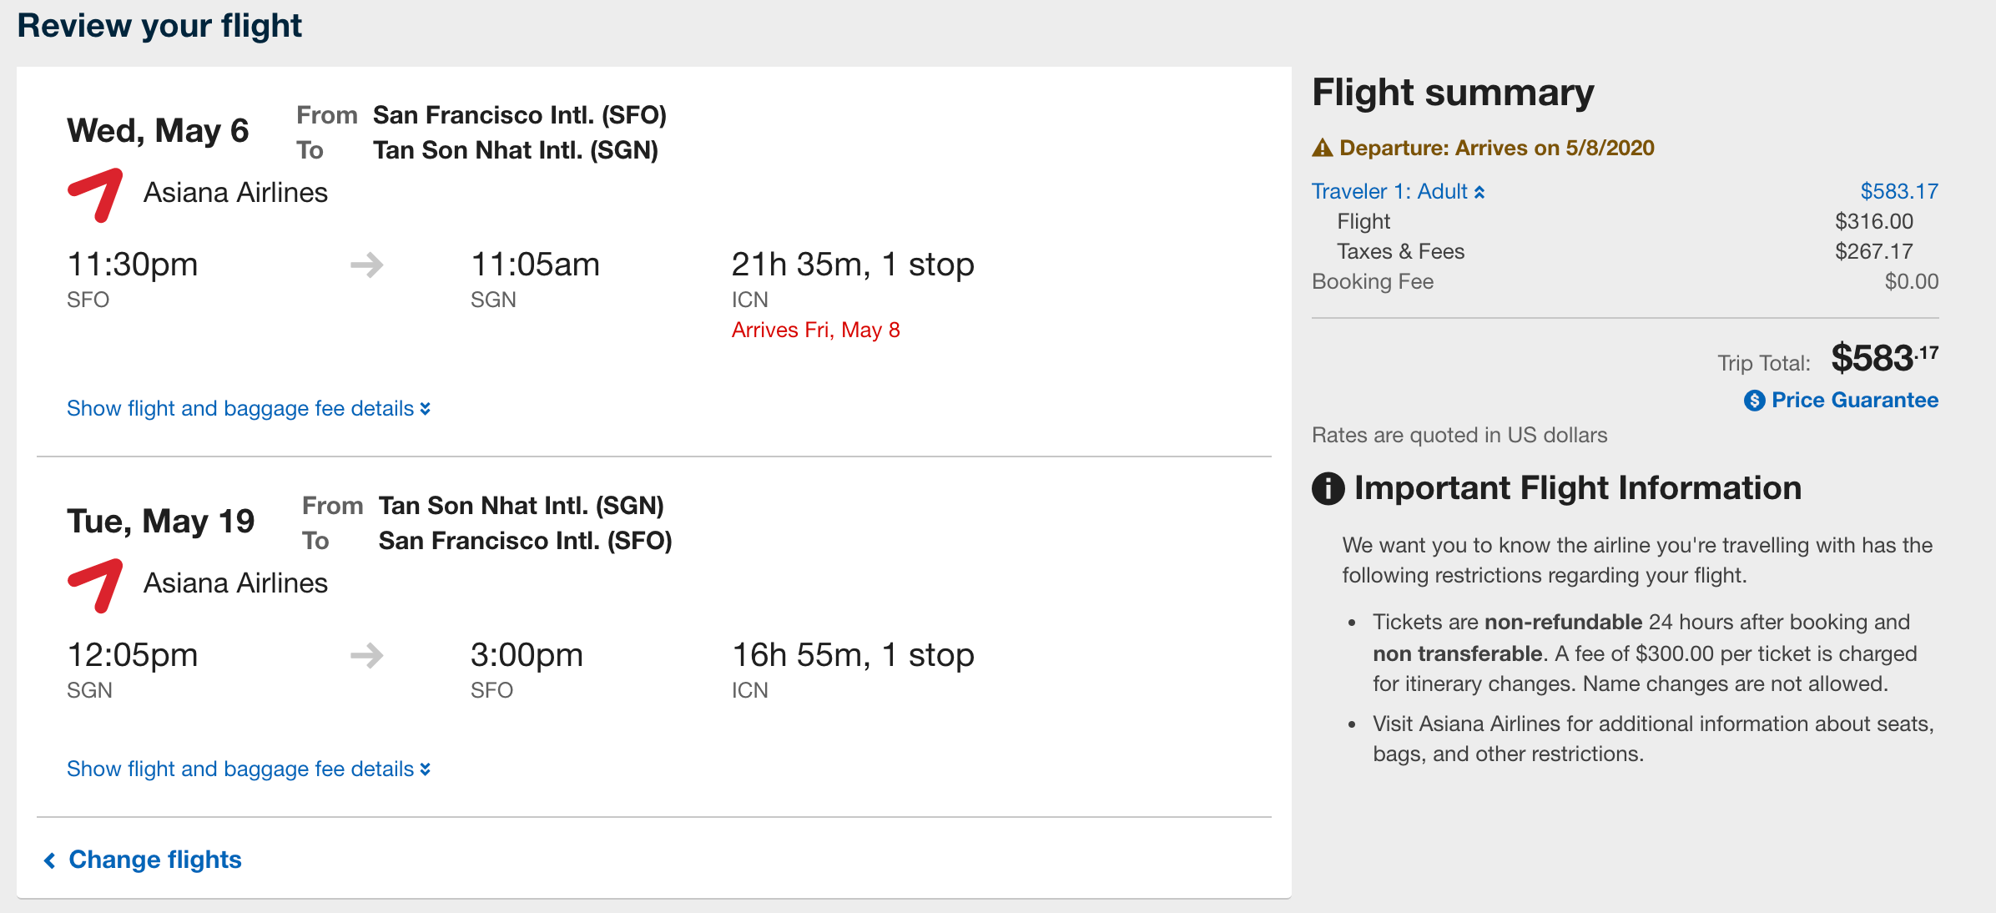Image resolution: width=1996 pixels, height=913 pixels.
Task: Click the Wed, May 6 departure date heading
Action: (x=158, y=131)
